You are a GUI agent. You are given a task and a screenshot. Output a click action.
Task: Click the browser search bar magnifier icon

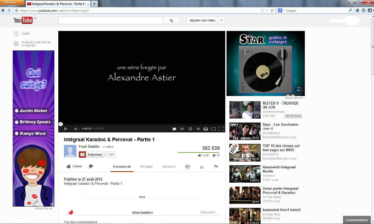(x=350, y=10)
